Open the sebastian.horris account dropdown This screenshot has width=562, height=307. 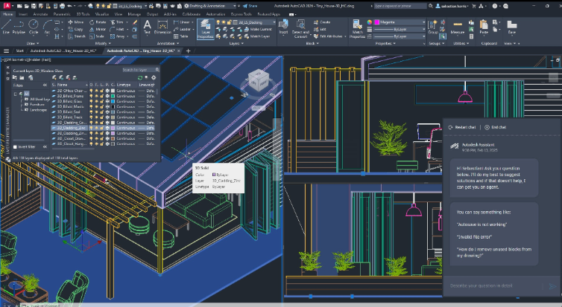(452, 6)
